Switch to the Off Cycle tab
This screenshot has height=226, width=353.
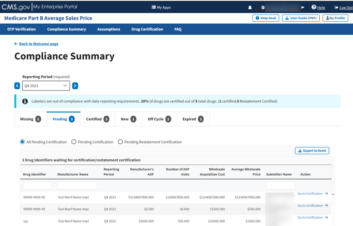coord(159,119)
